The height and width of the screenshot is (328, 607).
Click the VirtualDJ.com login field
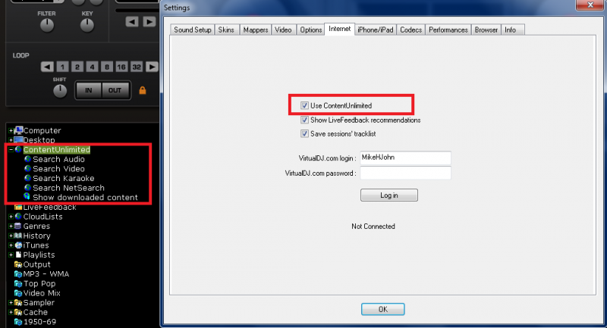click(405, 158)
